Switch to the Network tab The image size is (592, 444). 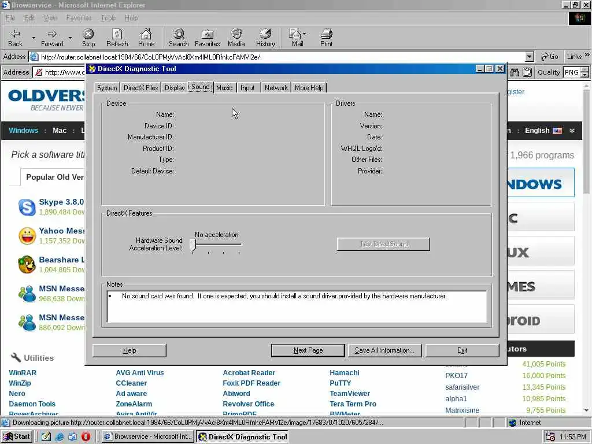[276, 88]
